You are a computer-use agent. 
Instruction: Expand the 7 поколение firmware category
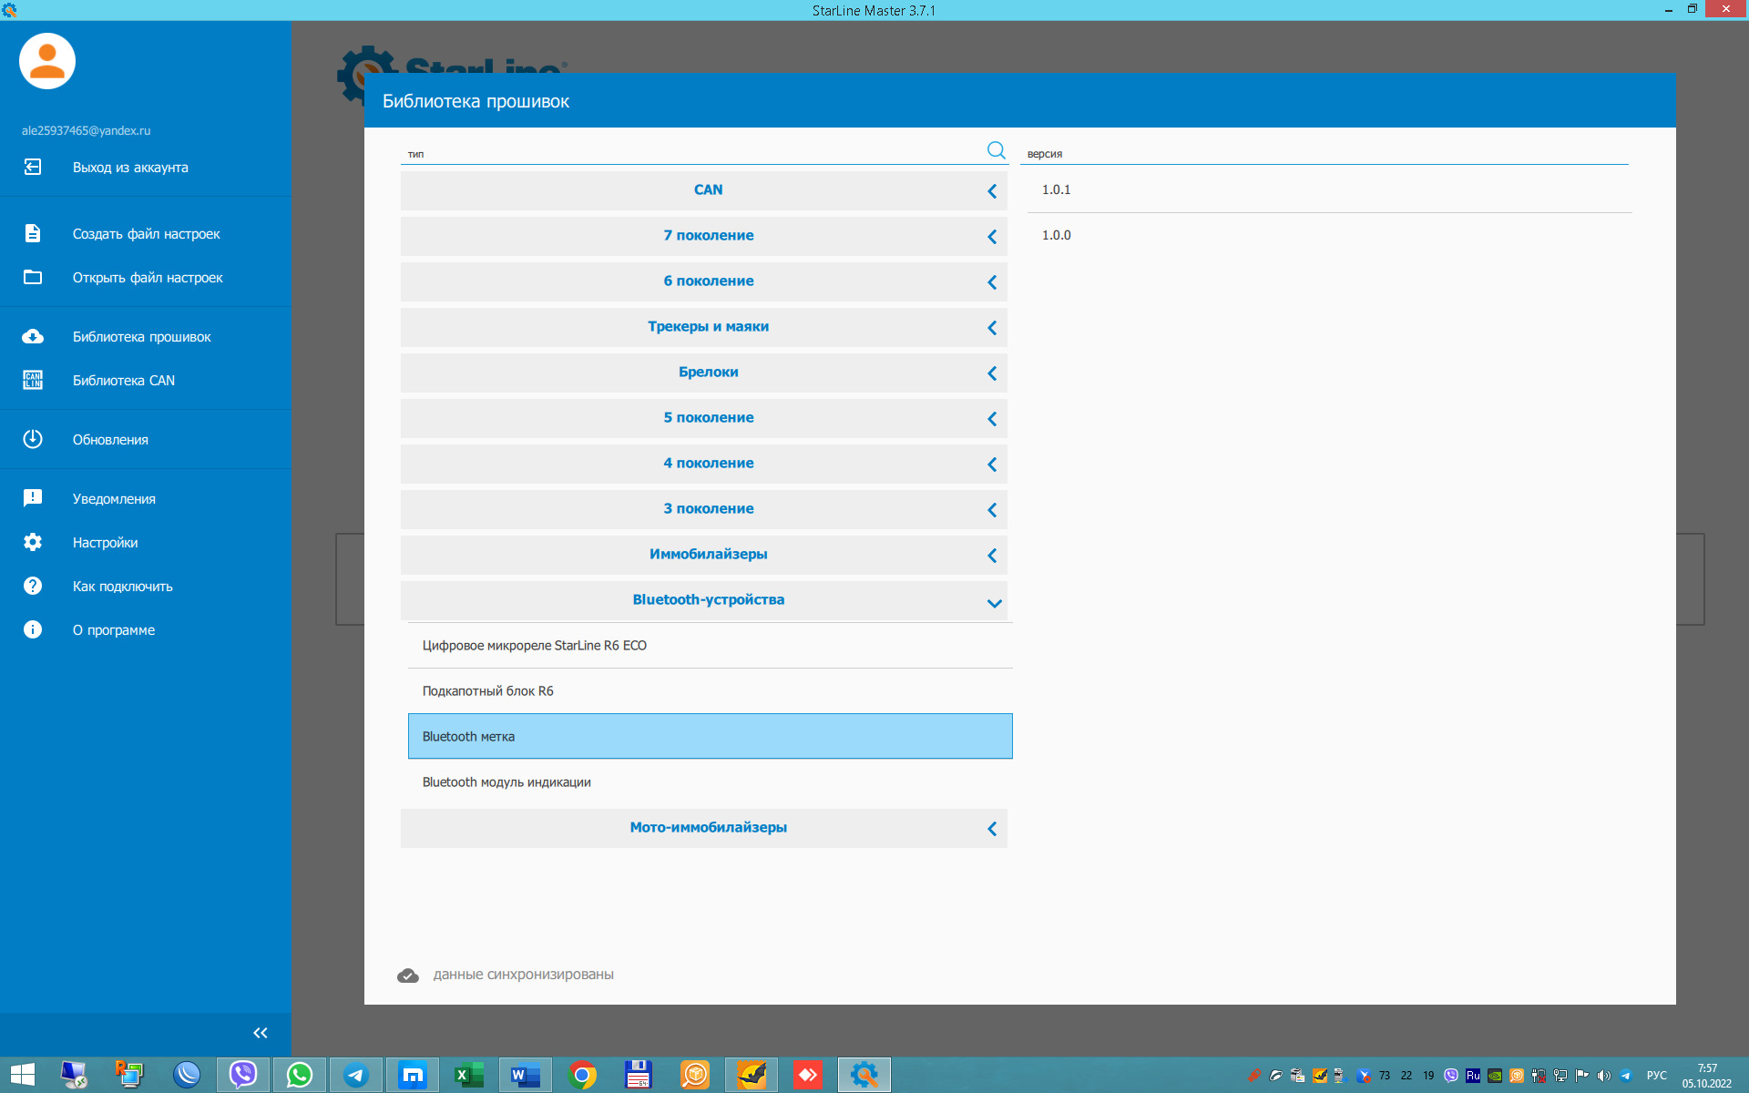[994, 236]
